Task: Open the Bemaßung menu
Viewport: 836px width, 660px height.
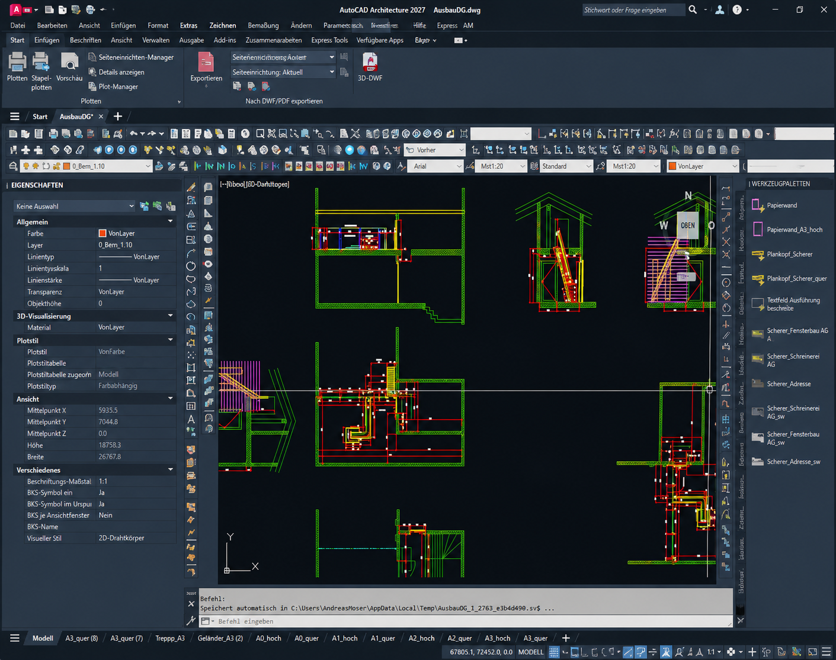Action: [263, 25]
